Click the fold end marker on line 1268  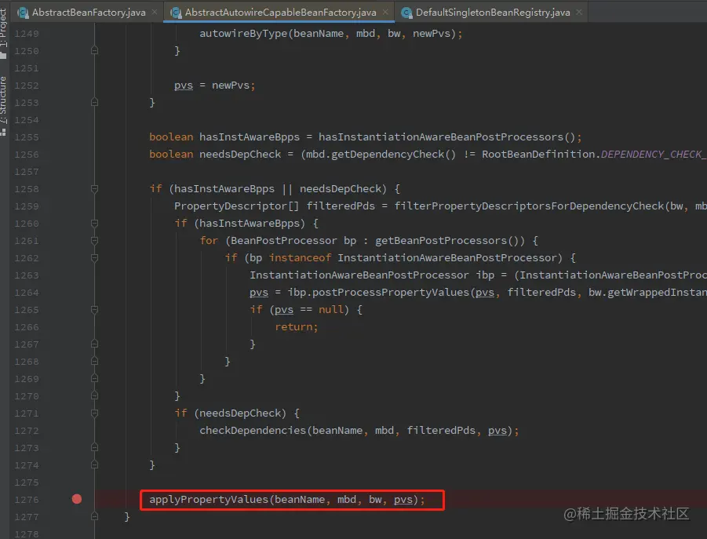pos(94,362)
